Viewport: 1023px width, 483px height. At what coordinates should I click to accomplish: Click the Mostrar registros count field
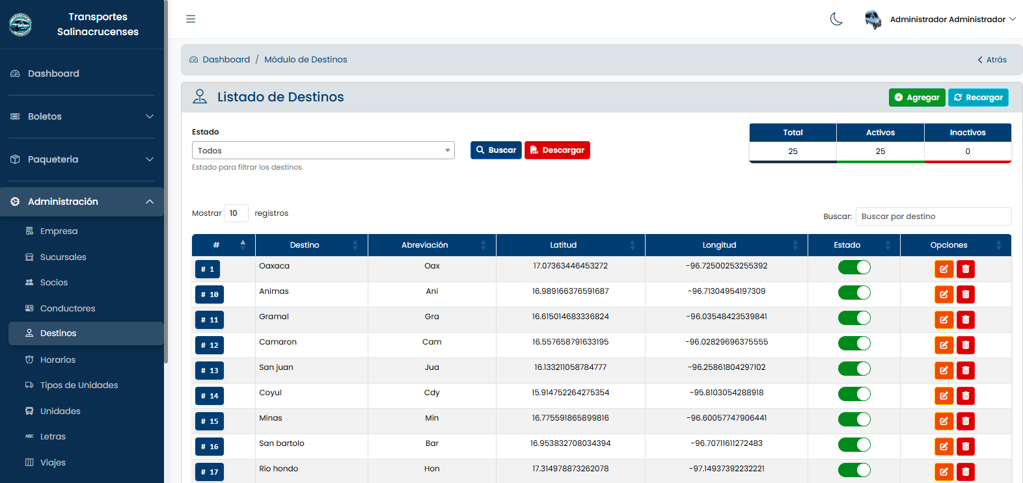(236, 213)
